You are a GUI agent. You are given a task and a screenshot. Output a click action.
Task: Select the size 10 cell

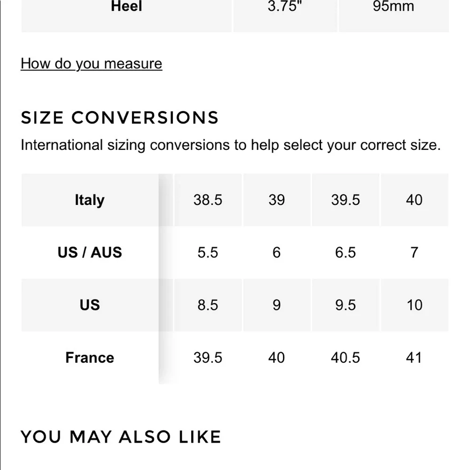coord(414,305)
